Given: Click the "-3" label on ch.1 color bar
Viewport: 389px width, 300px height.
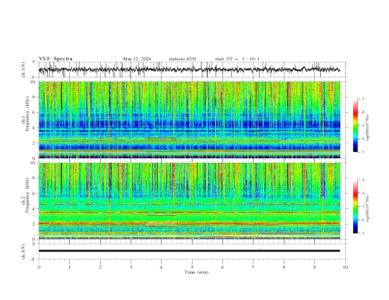Looking at the screenshot, I should click(x=362, y=99).
